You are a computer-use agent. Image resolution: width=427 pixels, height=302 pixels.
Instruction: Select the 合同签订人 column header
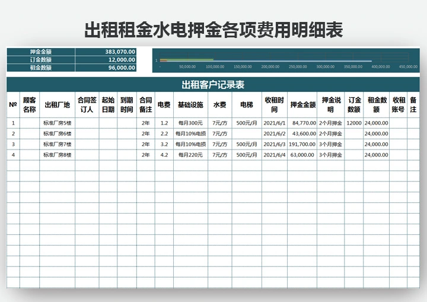tap(87, 105)
